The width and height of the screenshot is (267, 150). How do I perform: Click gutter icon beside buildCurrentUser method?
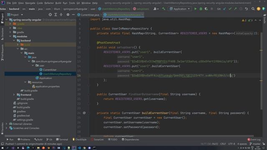(x=84, y=113)
